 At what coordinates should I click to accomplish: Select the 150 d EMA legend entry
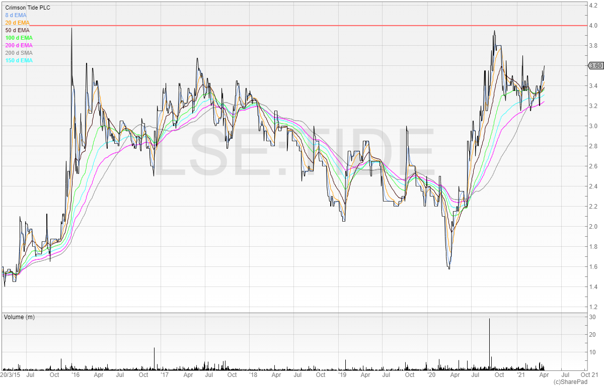pyautogui.click(x=19, y=60)
